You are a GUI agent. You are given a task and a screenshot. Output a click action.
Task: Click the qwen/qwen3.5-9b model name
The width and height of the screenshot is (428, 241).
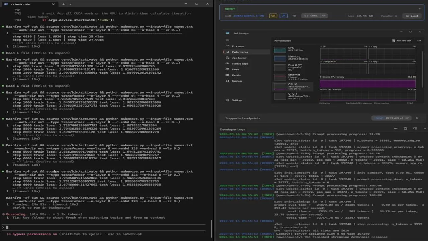click(x=248, y=16)
